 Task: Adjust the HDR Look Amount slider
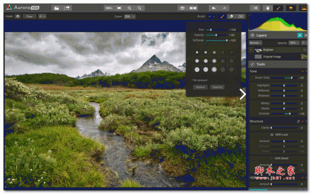284,141
